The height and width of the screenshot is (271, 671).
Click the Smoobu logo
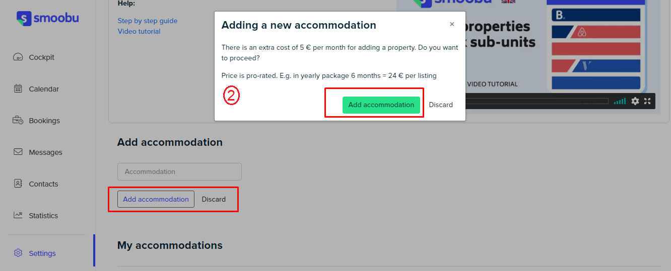(x=47, y=19)
